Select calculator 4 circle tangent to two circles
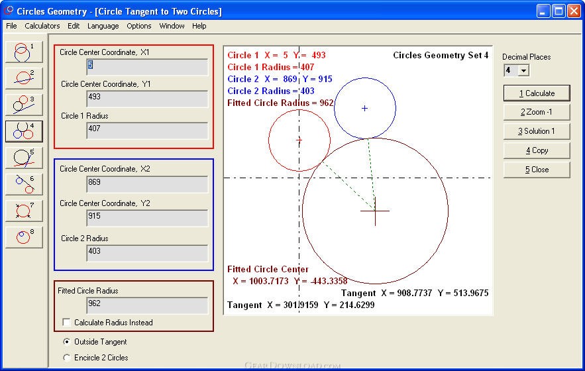 (24, 131)
